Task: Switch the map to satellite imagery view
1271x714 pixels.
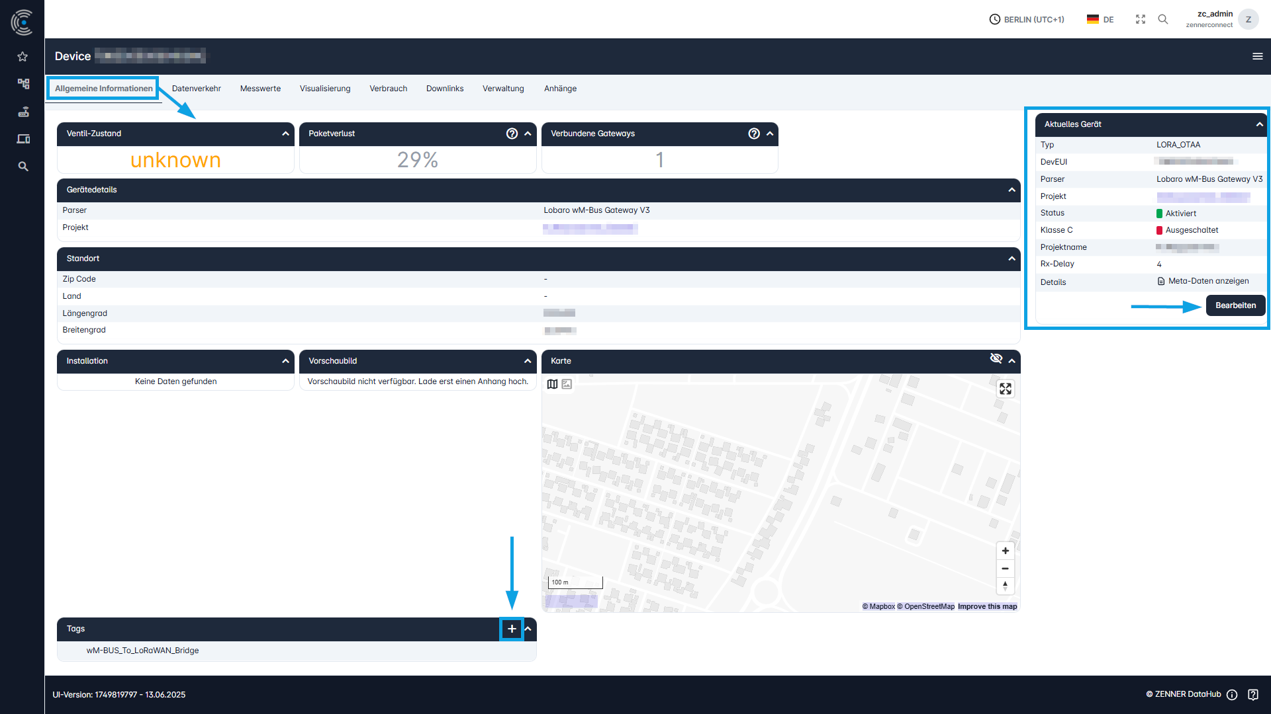Action: 567,383
